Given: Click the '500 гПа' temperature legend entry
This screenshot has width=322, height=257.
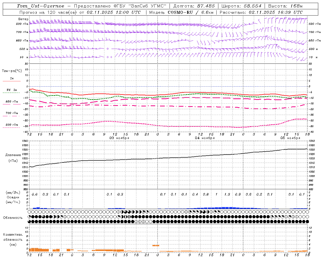Looking at the screenshot, I should click(x=12, y=124).
